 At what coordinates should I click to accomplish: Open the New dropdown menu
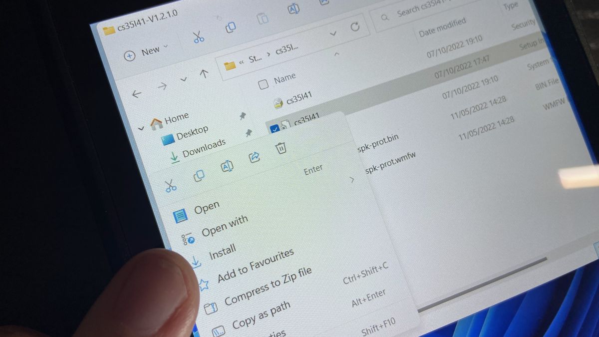tap(146, 52)
